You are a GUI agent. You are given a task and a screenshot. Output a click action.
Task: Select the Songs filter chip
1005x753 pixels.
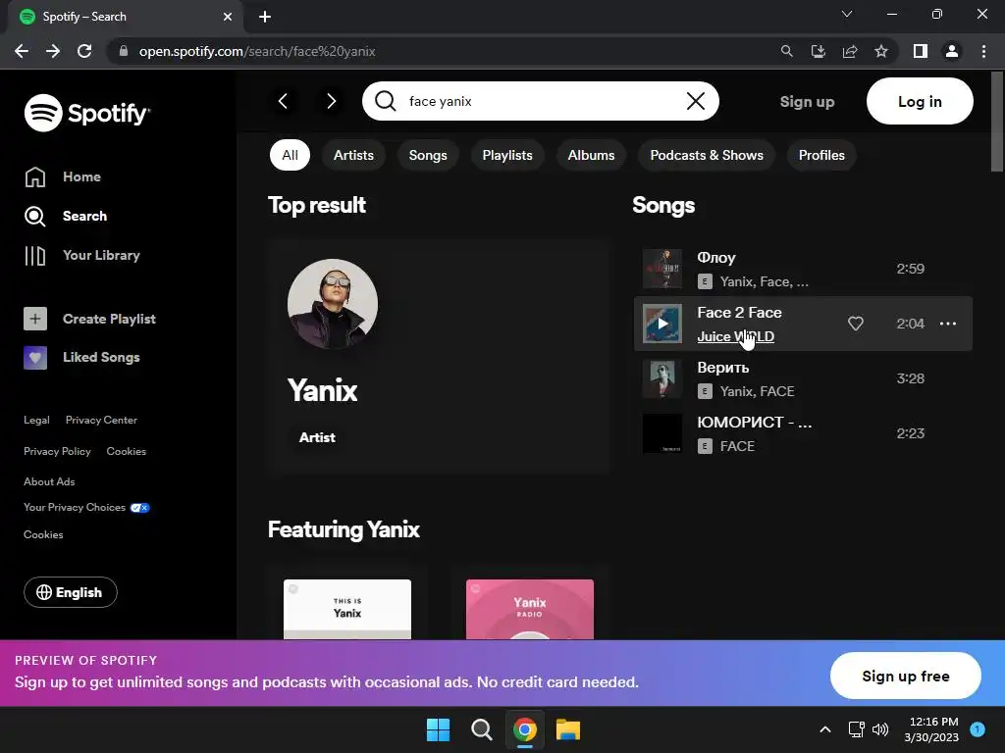pos(428,155)
